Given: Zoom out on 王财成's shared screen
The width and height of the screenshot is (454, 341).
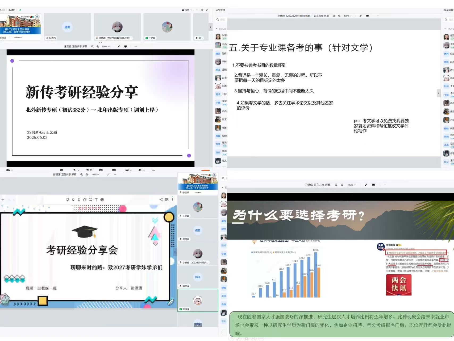Looking at the screenshot, I should [342, 185].
